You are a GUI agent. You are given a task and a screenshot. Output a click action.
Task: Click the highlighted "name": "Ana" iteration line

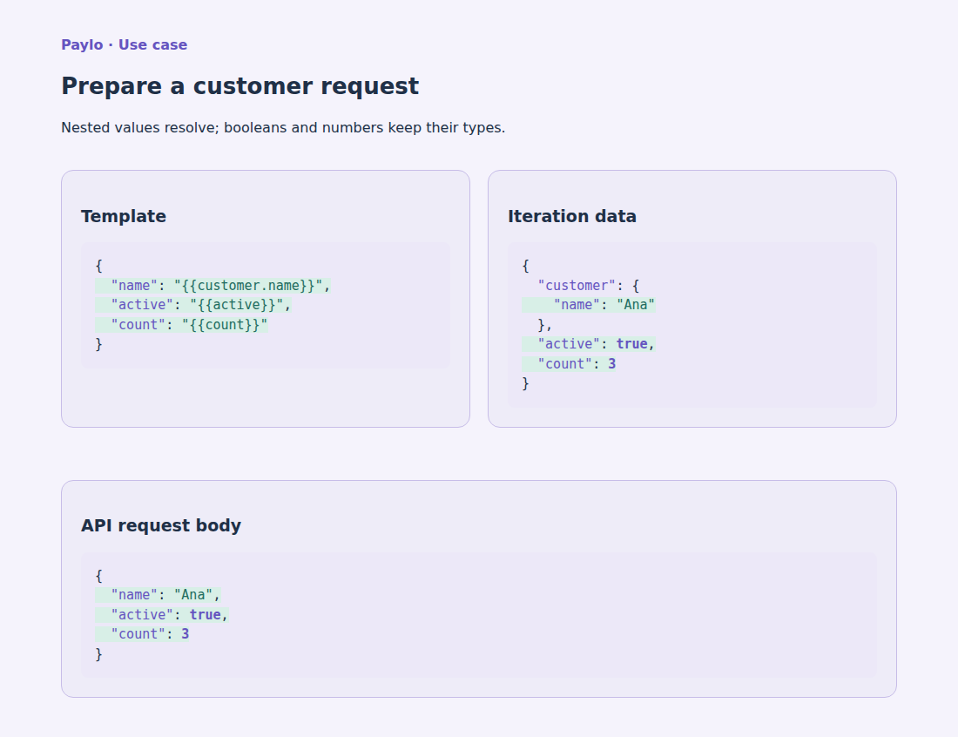click(589, 305)
